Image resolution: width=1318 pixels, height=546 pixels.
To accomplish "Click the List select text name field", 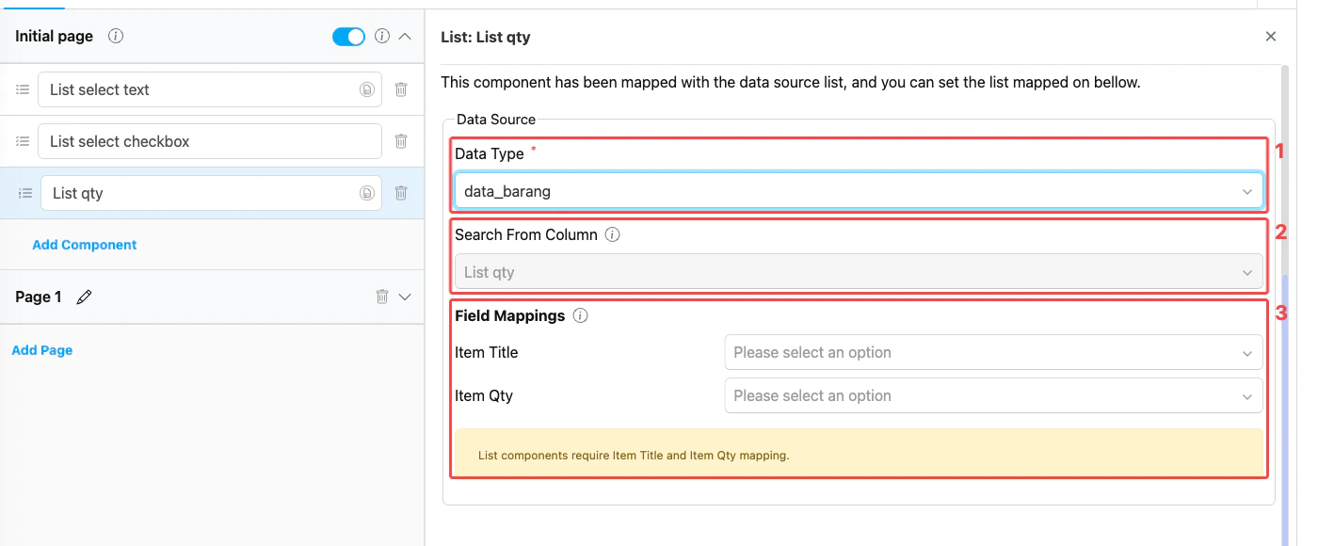I will click(x=210, y=89).
